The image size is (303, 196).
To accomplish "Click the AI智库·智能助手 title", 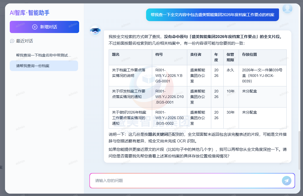I will [30, 13].
